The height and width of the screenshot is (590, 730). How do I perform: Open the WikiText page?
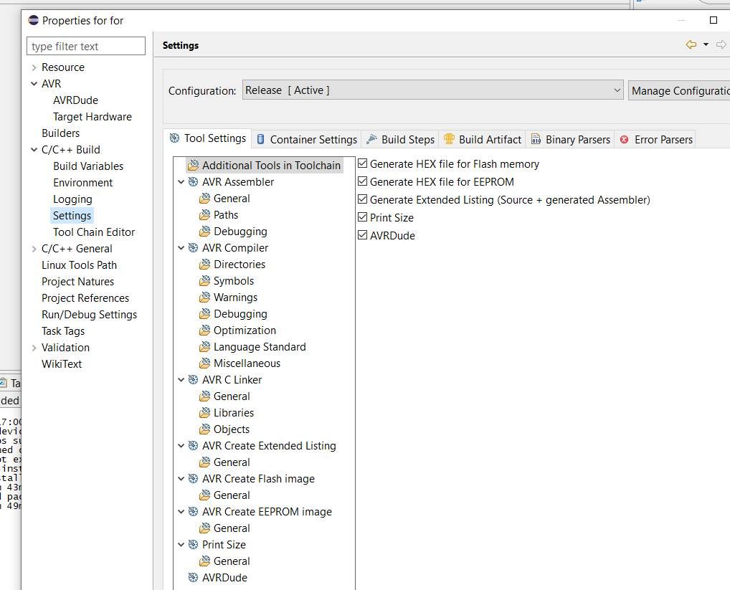click(x=62, y=364)
